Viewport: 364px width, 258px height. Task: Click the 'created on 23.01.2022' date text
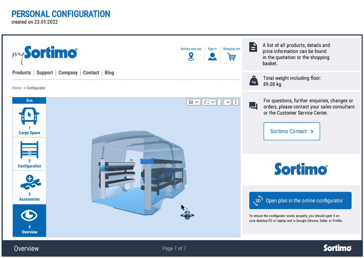[34, 22]
